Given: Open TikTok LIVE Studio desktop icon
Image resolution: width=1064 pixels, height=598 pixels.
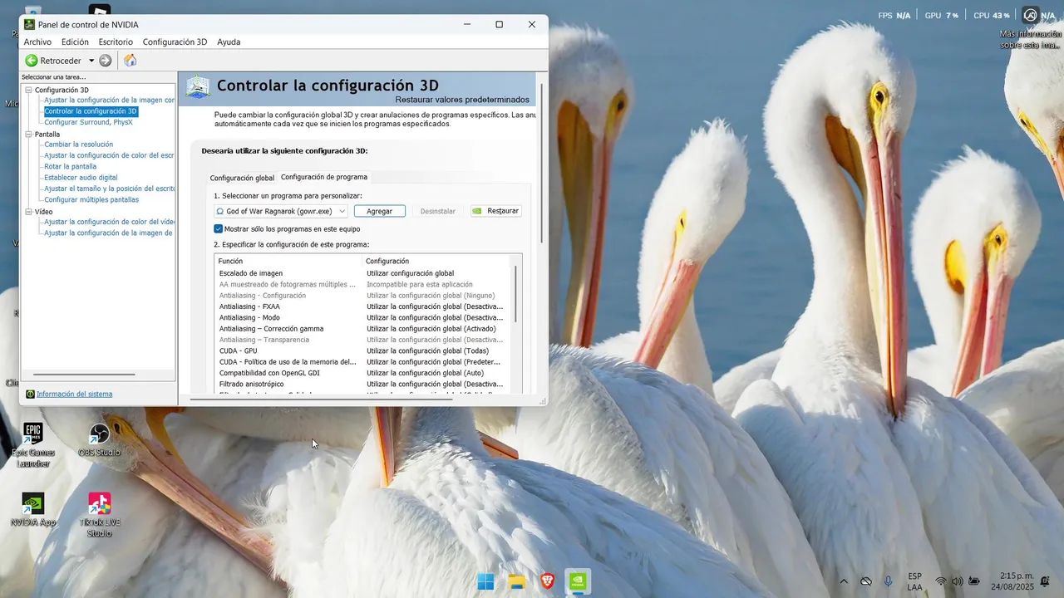Looking at the screenshot, I should pos(99,515).
